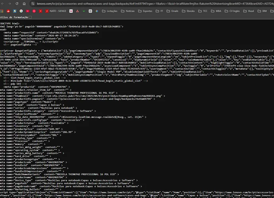Image resolution: width=274 pixels, height=198 pixels.
Task: Expand the Licitações bookmarks folder
Action: tap(110, 11)
